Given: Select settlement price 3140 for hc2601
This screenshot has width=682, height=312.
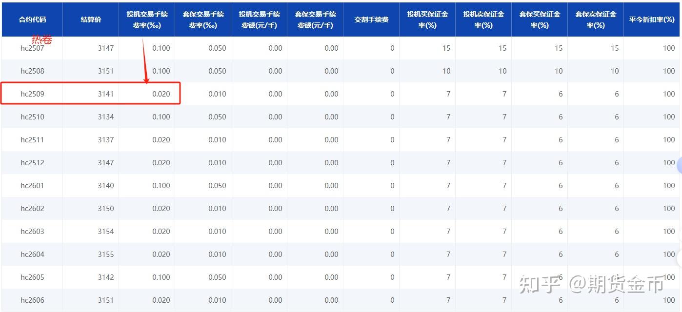Looking at the screenshot, I should [105, 186].
